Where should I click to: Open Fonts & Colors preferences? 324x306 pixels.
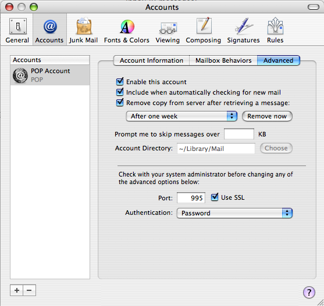[x=127, y=30]
